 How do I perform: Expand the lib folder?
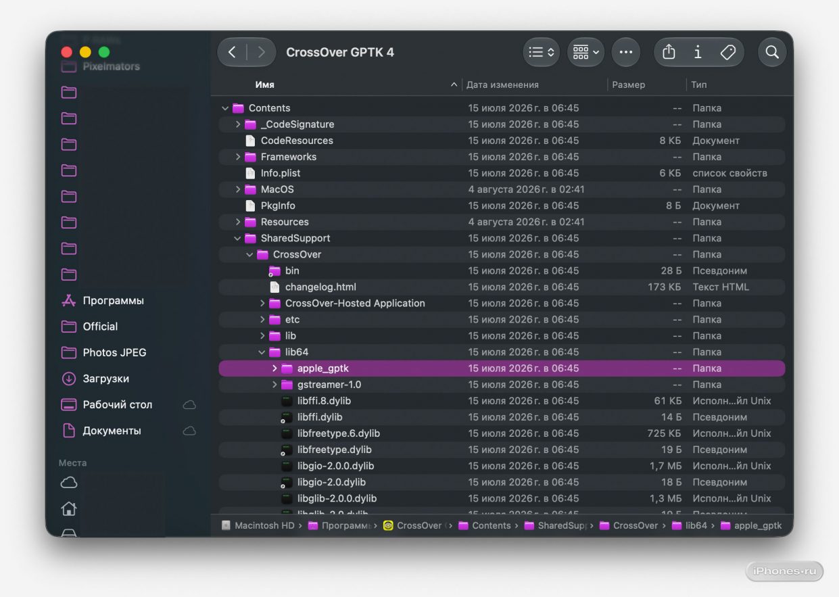coord(262,335)
